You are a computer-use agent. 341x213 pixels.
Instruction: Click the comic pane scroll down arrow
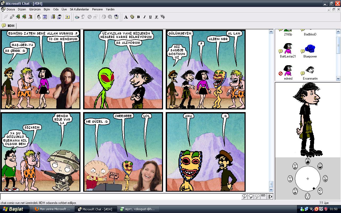tap(271, 190)
